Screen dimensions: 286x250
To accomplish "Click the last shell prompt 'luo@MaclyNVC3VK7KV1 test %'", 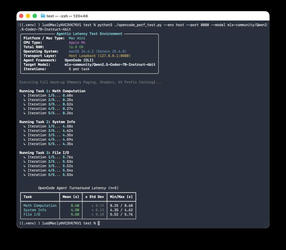I will click(69, 223).
